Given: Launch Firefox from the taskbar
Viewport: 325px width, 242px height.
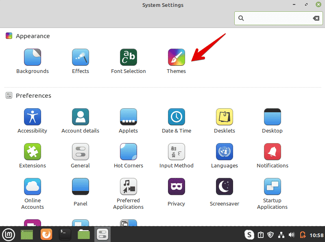Looking at the screenshot, I should 46,234.
